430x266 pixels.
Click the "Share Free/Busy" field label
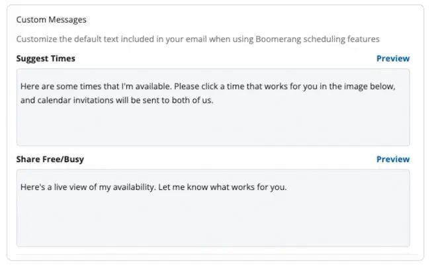tap(50, 159)
